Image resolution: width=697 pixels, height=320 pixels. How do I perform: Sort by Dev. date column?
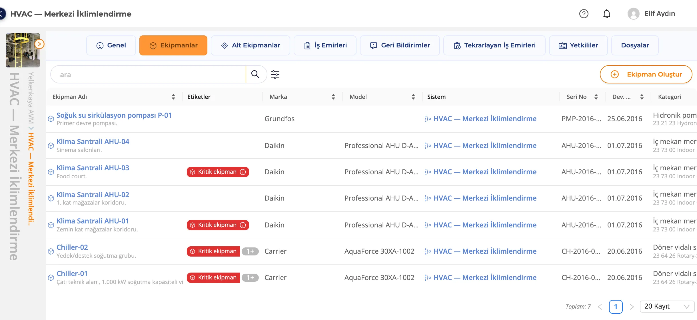(x=642, y=97)
